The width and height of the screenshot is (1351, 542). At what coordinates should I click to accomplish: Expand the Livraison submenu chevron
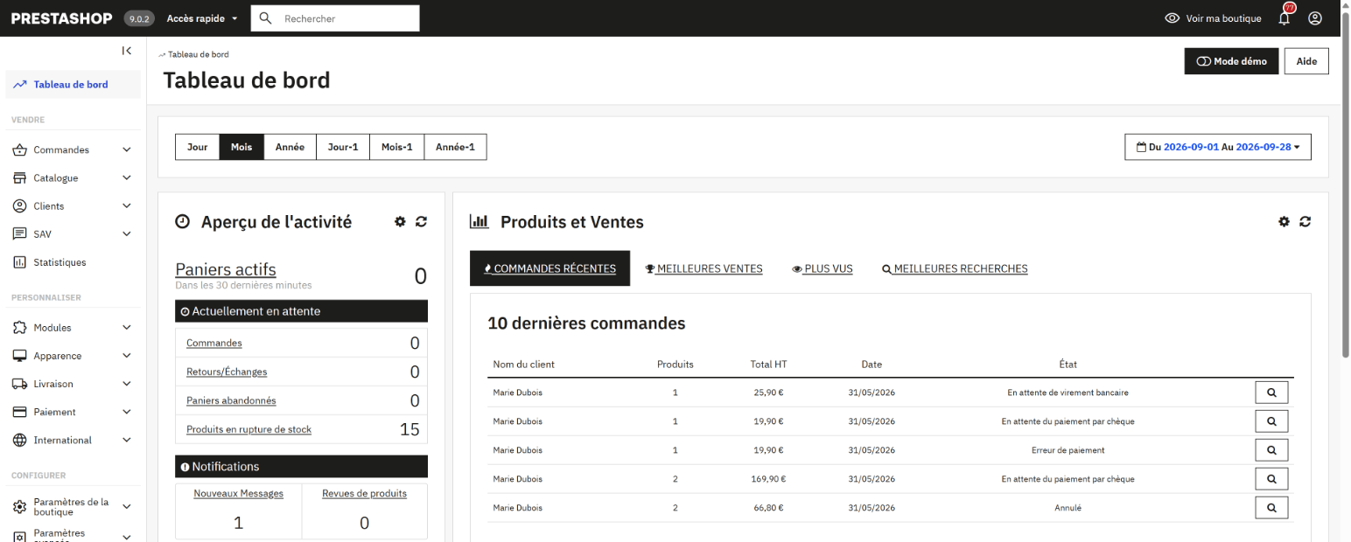tap(127, 384)
